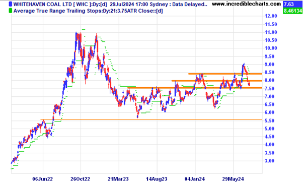Click the 9.00 price axis label
The width and height of the screenshot is (303, 184).
coord(269,65)
